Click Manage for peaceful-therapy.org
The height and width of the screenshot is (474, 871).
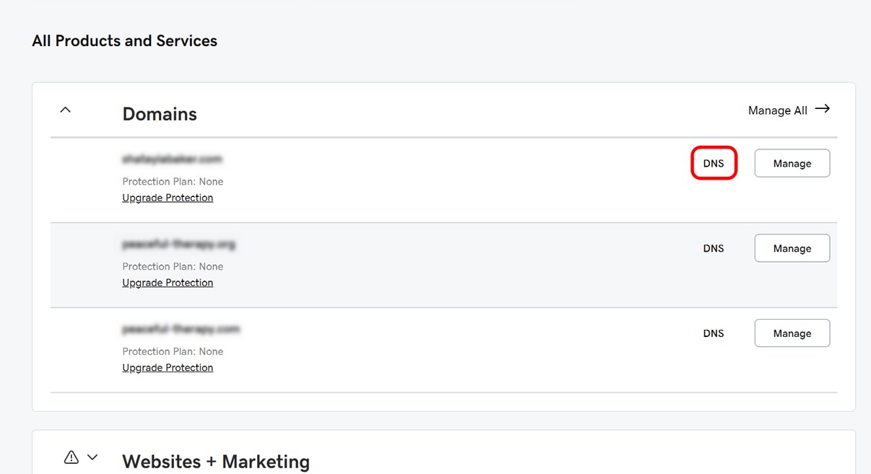click(x=792, y=248)
